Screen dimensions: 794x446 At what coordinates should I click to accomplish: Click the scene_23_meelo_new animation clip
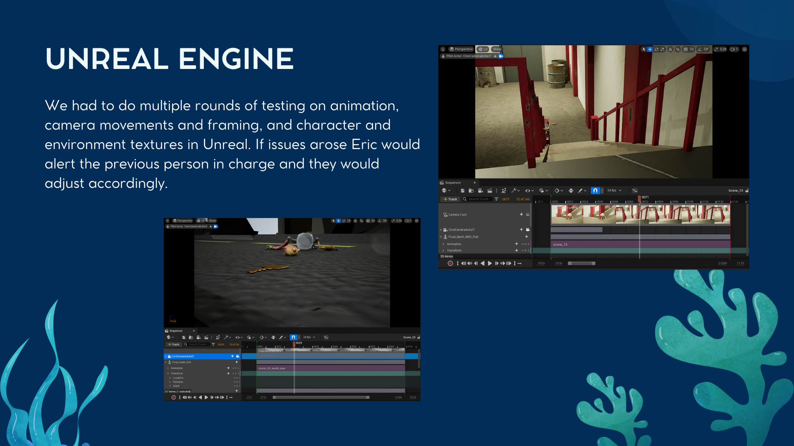pos(331,368)
